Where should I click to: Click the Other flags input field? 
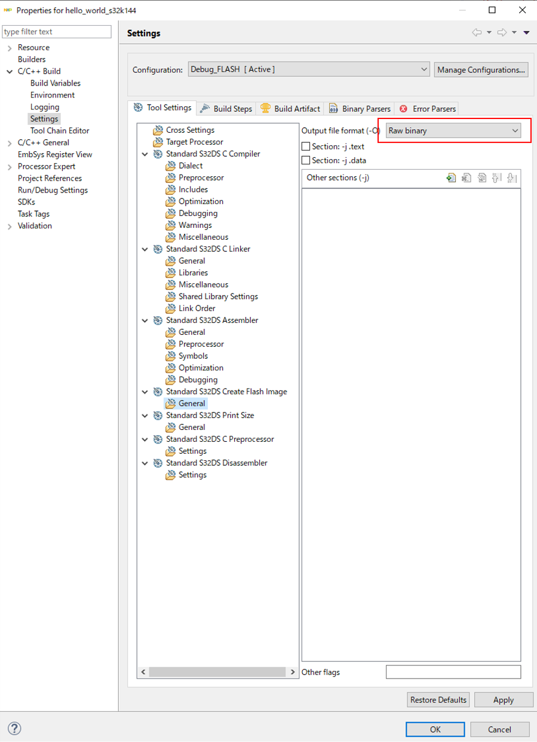click(x=453, y=672)
